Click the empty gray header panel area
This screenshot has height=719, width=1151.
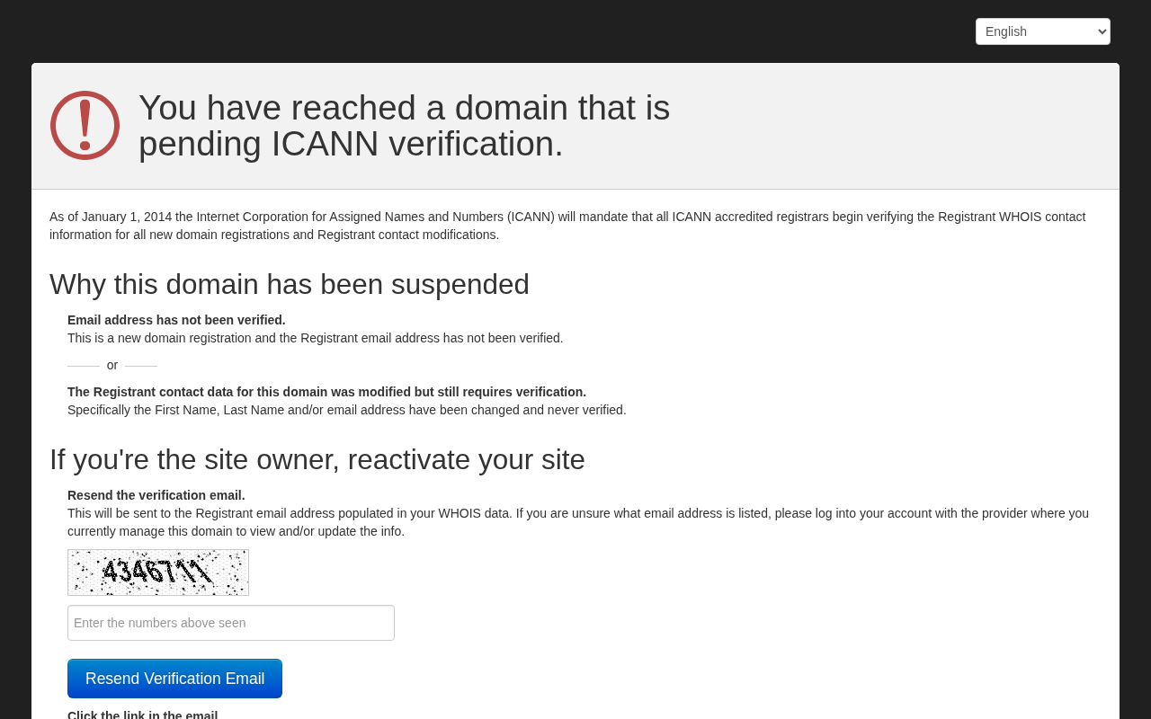[x=890, y=126]
